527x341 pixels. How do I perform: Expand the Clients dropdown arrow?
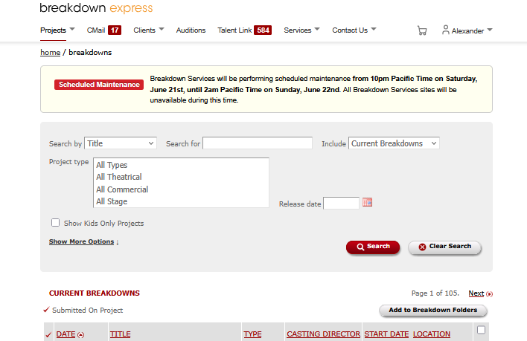coord(162,29)
